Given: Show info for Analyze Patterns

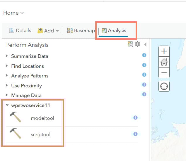Looking at the screenshot, I should (144, 75).
